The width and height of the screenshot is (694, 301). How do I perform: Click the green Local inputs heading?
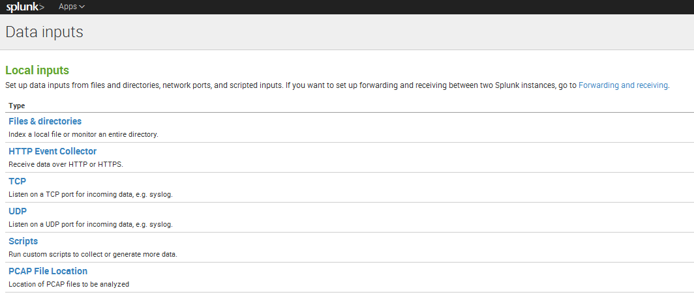(x=37, y=70)
